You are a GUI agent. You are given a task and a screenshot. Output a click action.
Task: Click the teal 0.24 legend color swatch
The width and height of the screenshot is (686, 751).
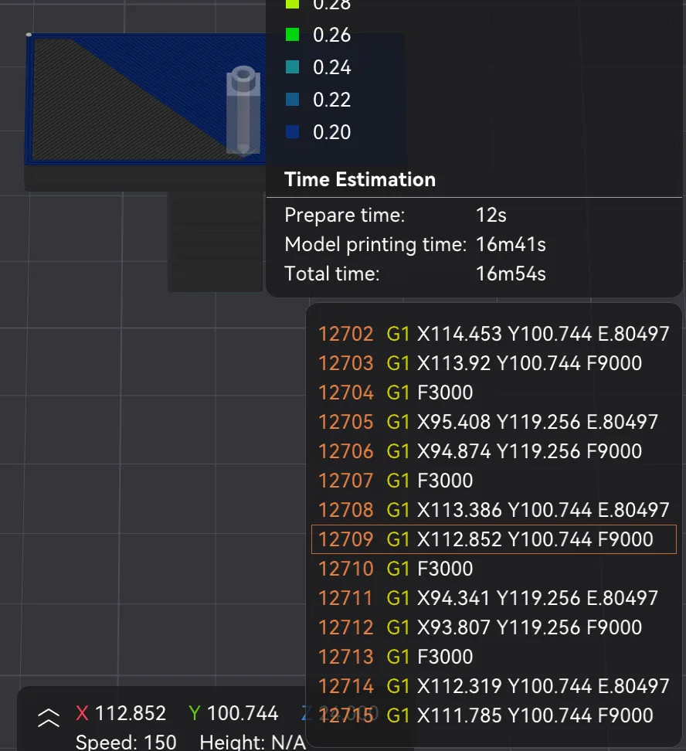point(292,67)
